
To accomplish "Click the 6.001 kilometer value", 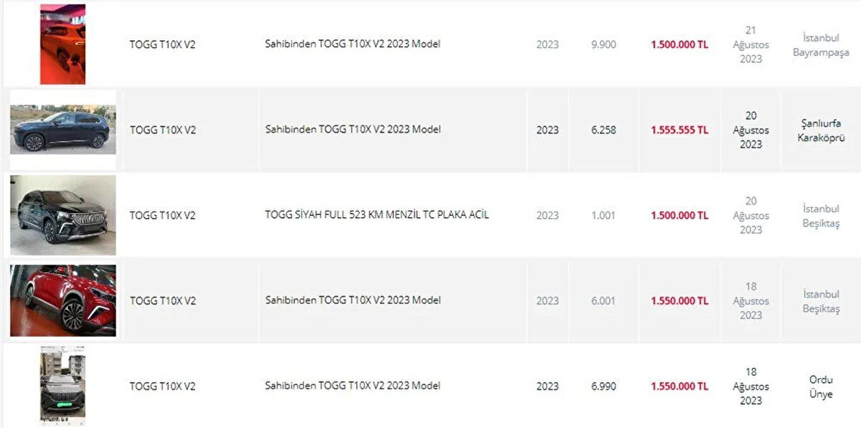I will 603,300.
